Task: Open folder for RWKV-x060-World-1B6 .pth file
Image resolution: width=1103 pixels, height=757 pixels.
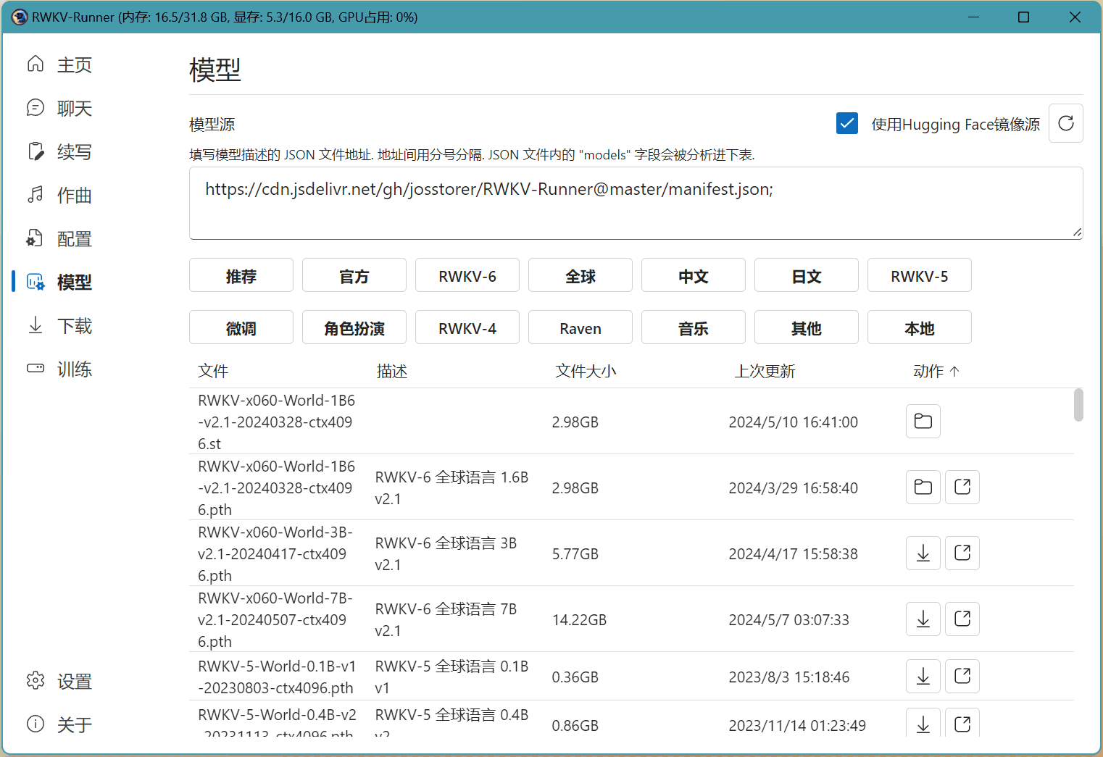Action: pos(923,488)
